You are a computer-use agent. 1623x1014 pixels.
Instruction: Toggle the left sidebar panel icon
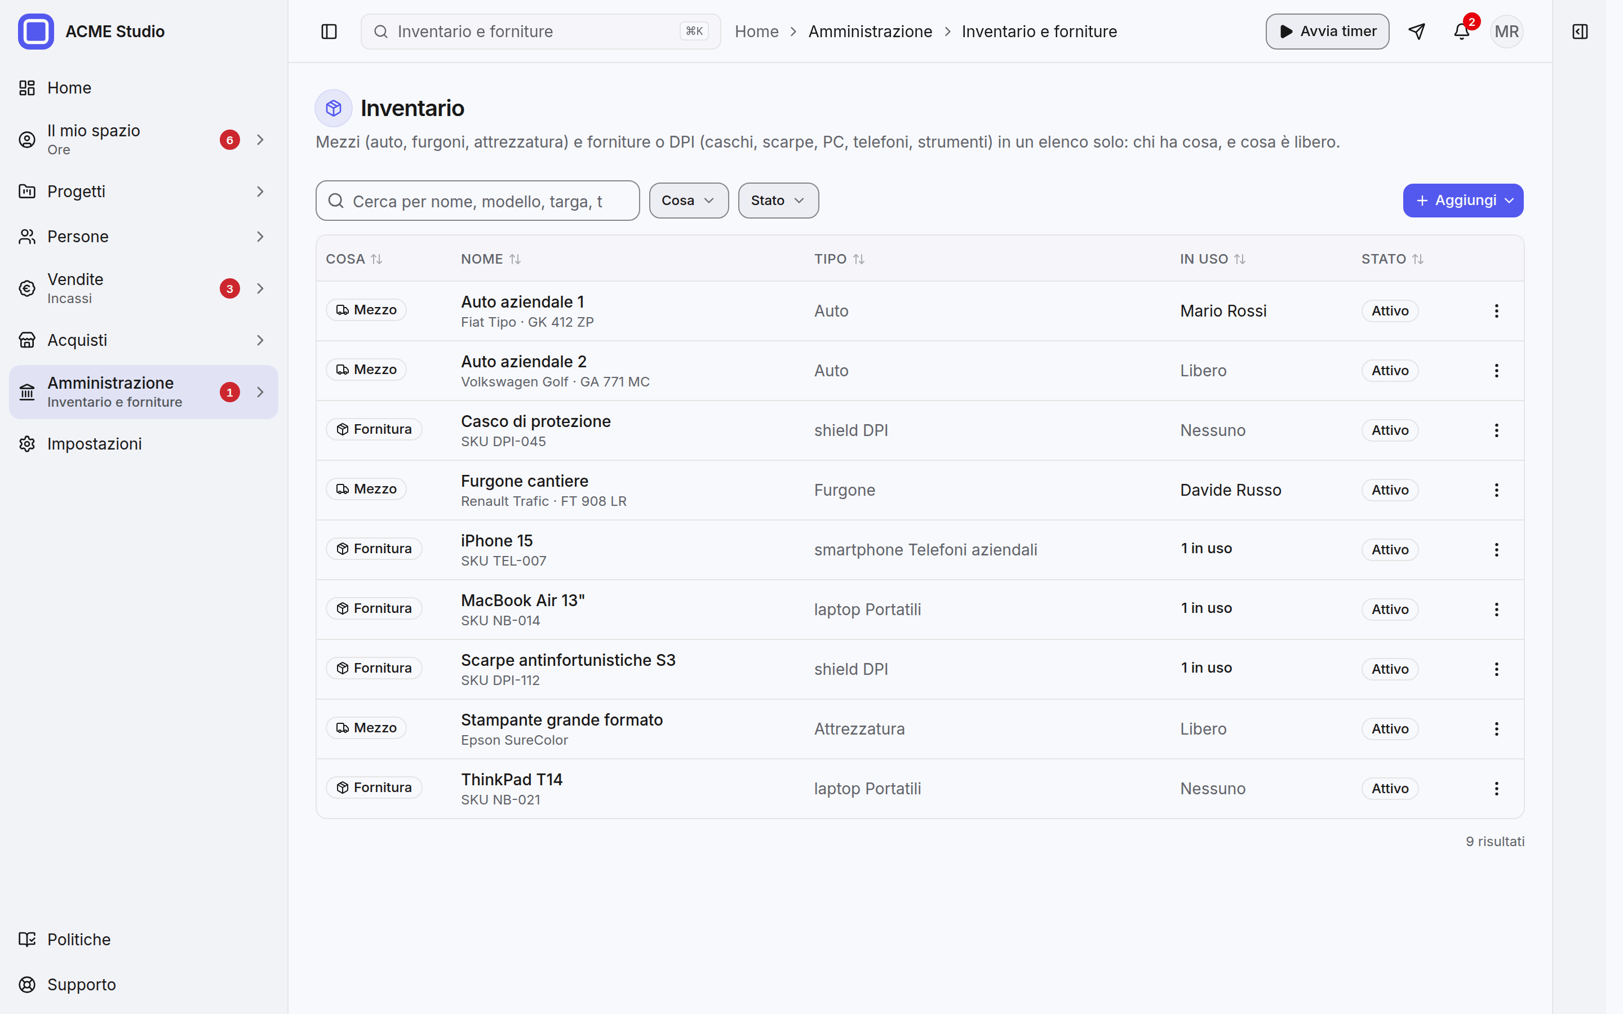click(x=329, y=32)
